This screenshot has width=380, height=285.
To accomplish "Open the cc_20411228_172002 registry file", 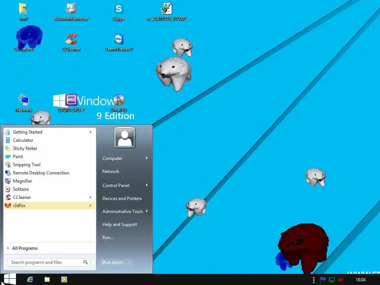I will pos(166,12).
